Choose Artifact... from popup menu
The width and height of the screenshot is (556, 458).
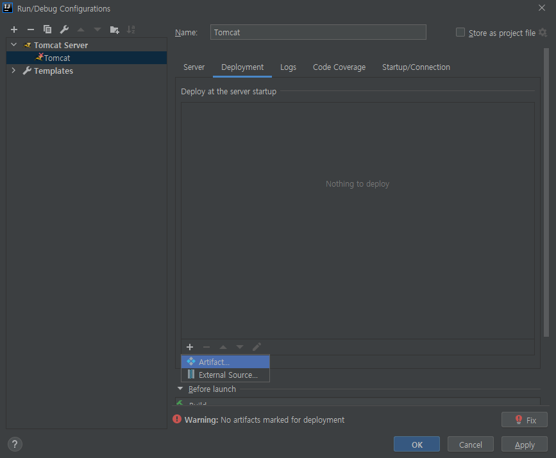[226, 362]
